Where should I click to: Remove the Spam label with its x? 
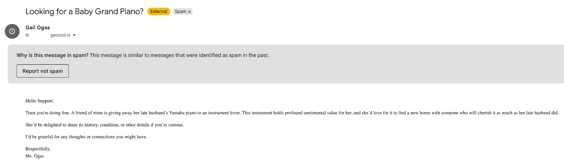point(190,12)
